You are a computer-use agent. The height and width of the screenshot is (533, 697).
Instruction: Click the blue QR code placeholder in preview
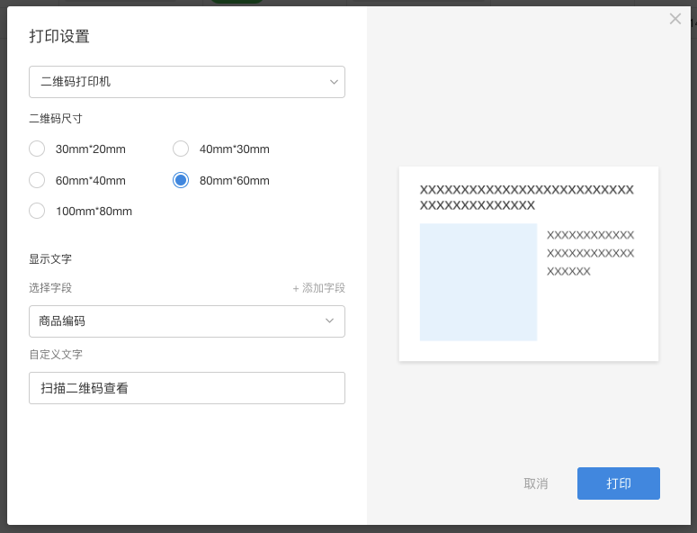pyautogui.click(x=478, y=282)
